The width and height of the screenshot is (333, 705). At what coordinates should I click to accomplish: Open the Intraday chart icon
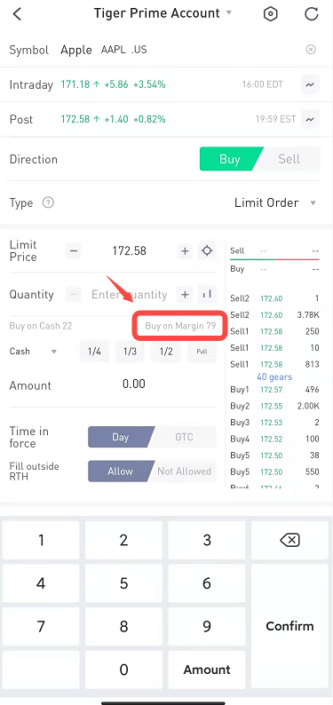pyautogui.click(x=310, y=84)
